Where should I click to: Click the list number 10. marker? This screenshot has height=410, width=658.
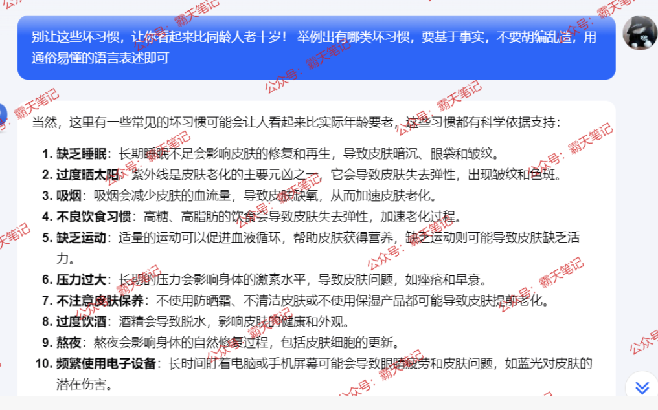click(x=44, y=363)
